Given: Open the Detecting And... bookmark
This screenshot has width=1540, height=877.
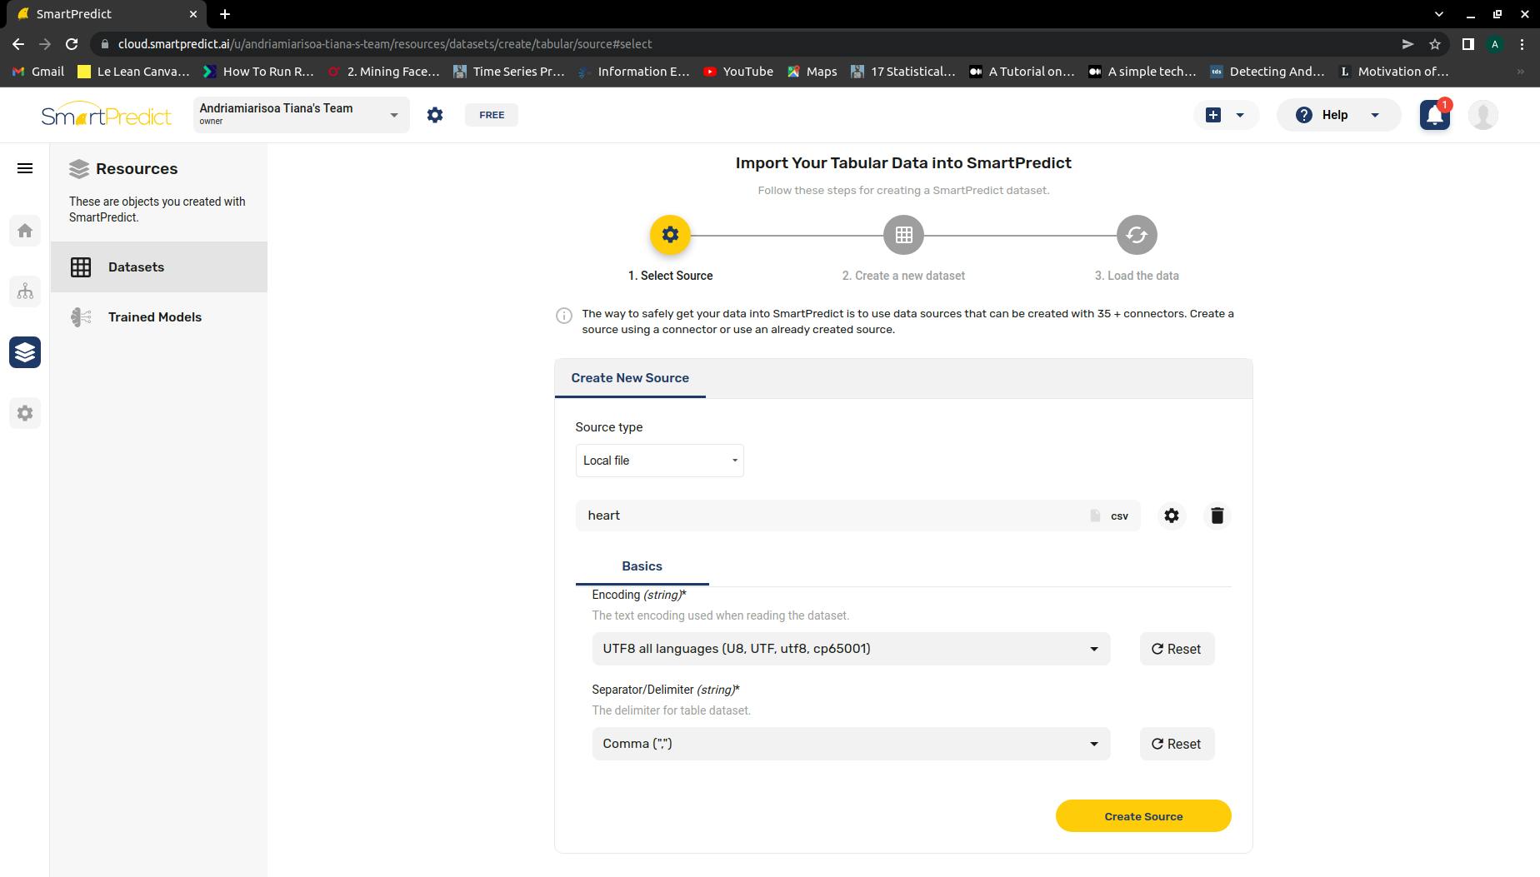Looking at the screenshot, I should click(x=1267, y=72).
